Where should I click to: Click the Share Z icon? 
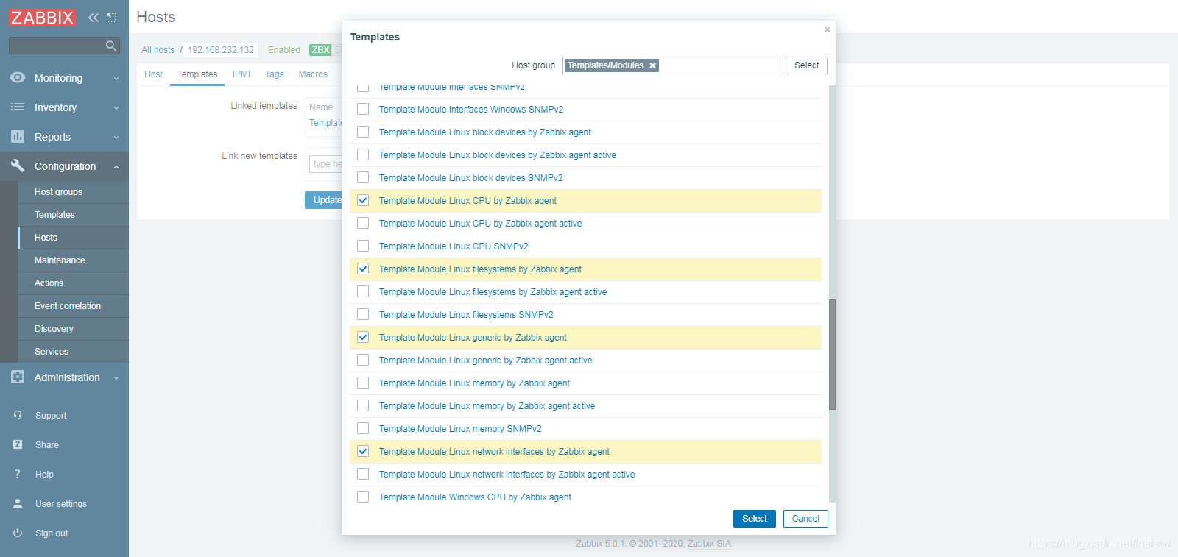tap(18, 444)
